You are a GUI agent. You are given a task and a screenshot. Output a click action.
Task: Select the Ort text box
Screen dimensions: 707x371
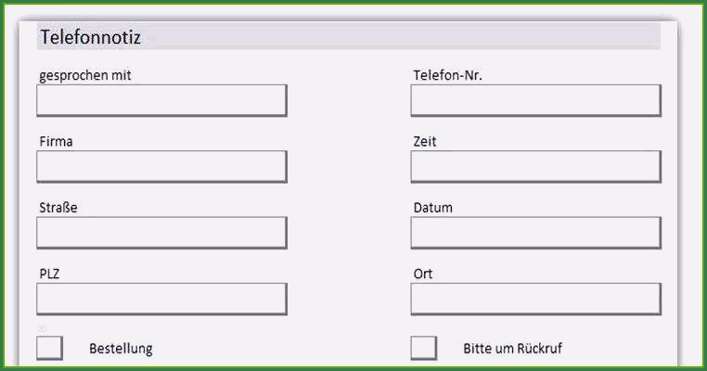[x=535, y=299]
